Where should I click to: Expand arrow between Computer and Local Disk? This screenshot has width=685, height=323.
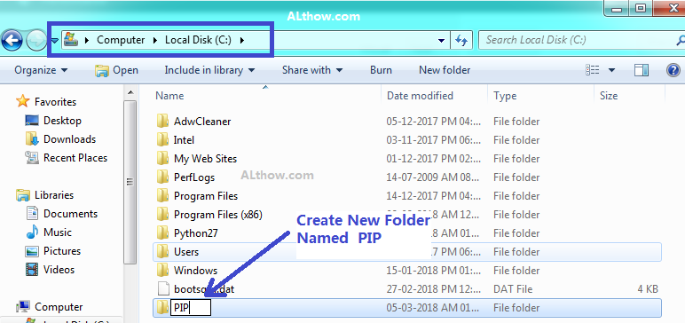155,40
